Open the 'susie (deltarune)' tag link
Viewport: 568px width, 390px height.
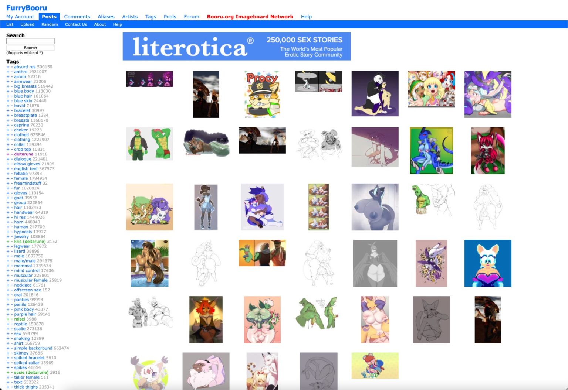31,372
